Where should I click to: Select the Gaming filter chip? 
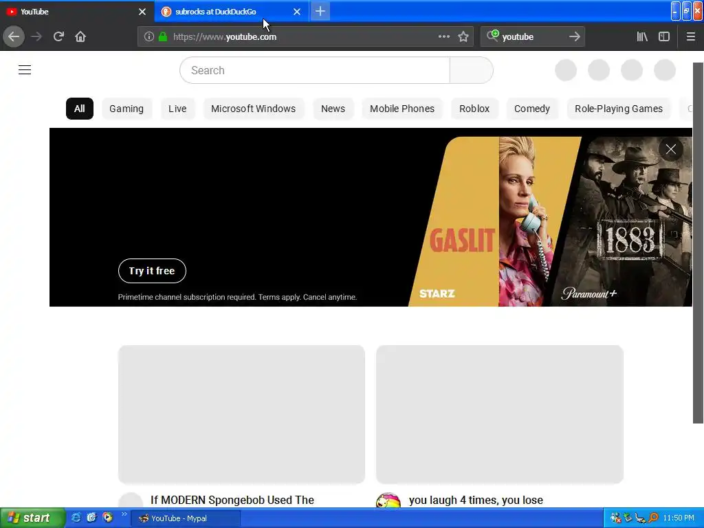point(126,109)
